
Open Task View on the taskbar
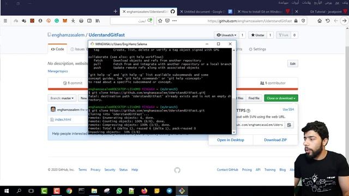pos(31,191)
